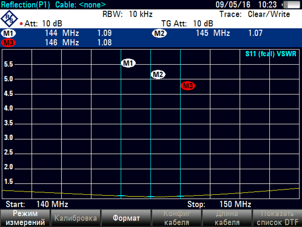Click the Trace Clear/Write mode label
This screenshot has height=227, width=302.
[x=255, y=14]
